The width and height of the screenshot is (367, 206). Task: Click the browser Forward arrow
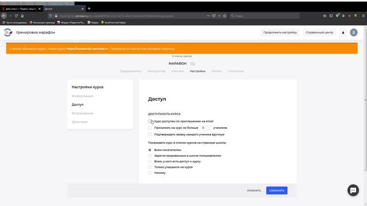point(10,16)
